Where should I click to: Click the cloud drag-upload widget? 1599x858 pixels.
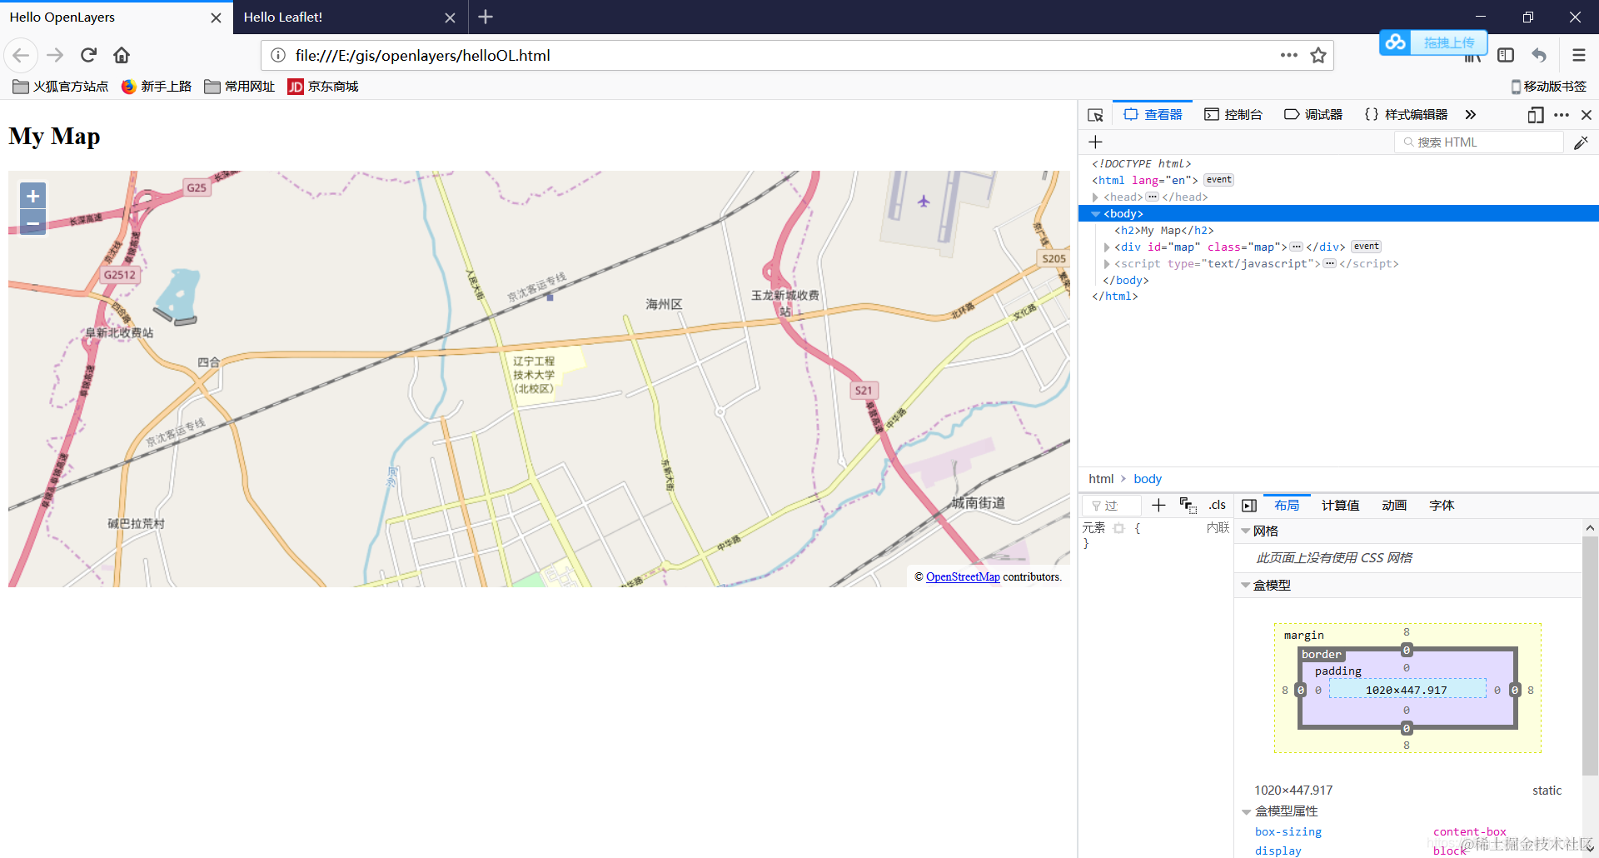(1432, 42)
